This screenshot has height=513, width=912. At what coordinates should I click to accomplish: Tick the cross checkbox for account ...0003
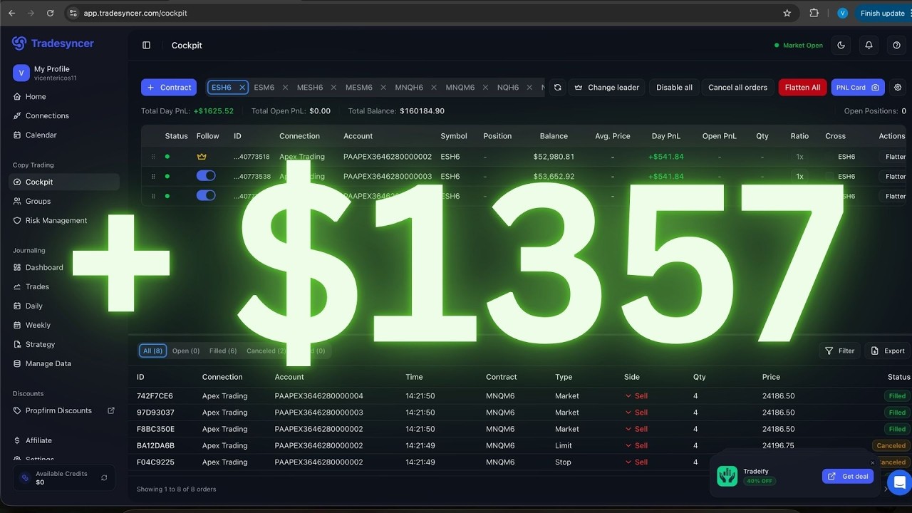coord(829,176)
